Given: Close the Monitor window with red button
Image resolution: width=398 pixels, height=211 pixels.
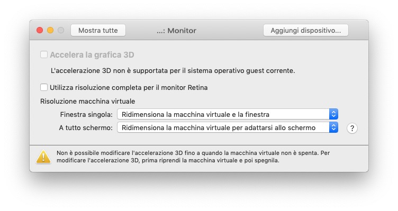Looking at the screenshot, I should (x=40, y=31).
